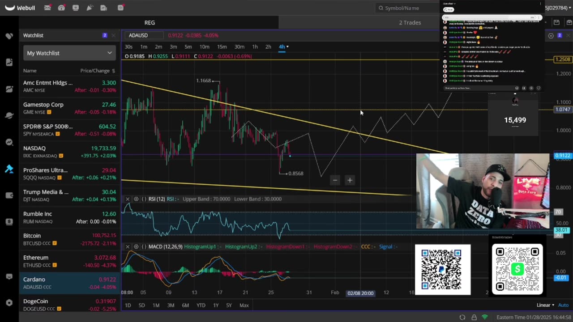Select NASDAQ row in watchlist
Image resolution: width=573 pixels, height=322 pixels.
(x=70, y=152)
